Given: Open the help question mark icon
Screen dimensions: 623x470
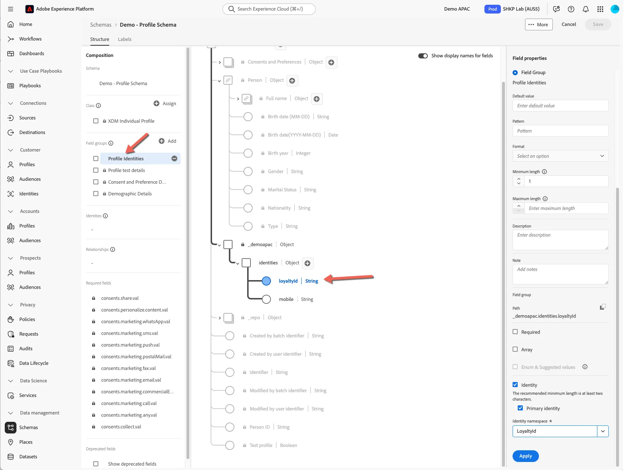Looking at the screenshot, I should click(571, 9).
